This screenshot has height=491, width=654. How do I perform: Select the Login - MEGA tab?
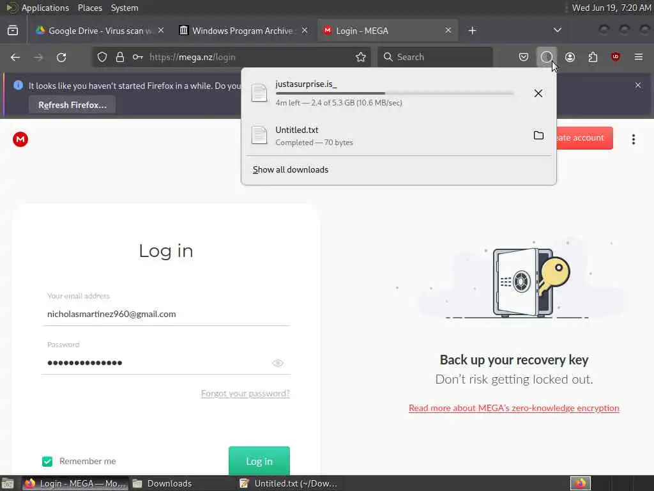[x=388, y=31]
